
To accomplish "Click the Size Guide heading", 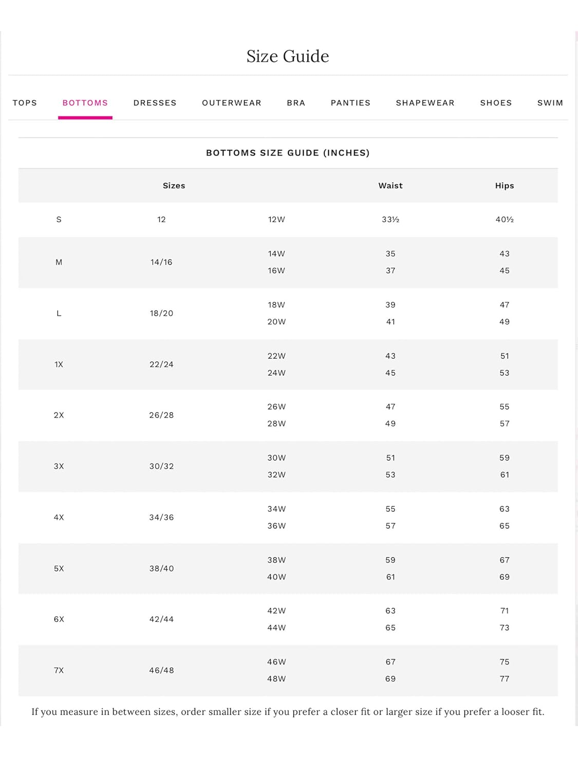I will 288,56.
